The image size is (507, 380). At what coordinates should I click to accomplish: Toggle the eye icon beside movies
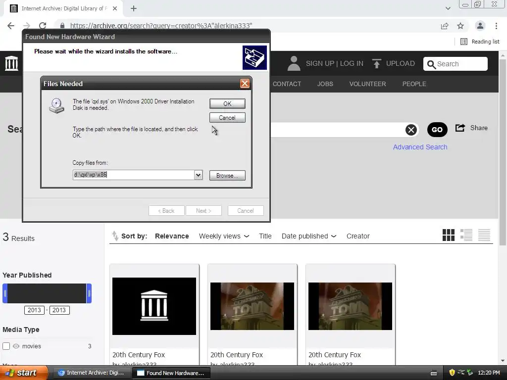16,346
